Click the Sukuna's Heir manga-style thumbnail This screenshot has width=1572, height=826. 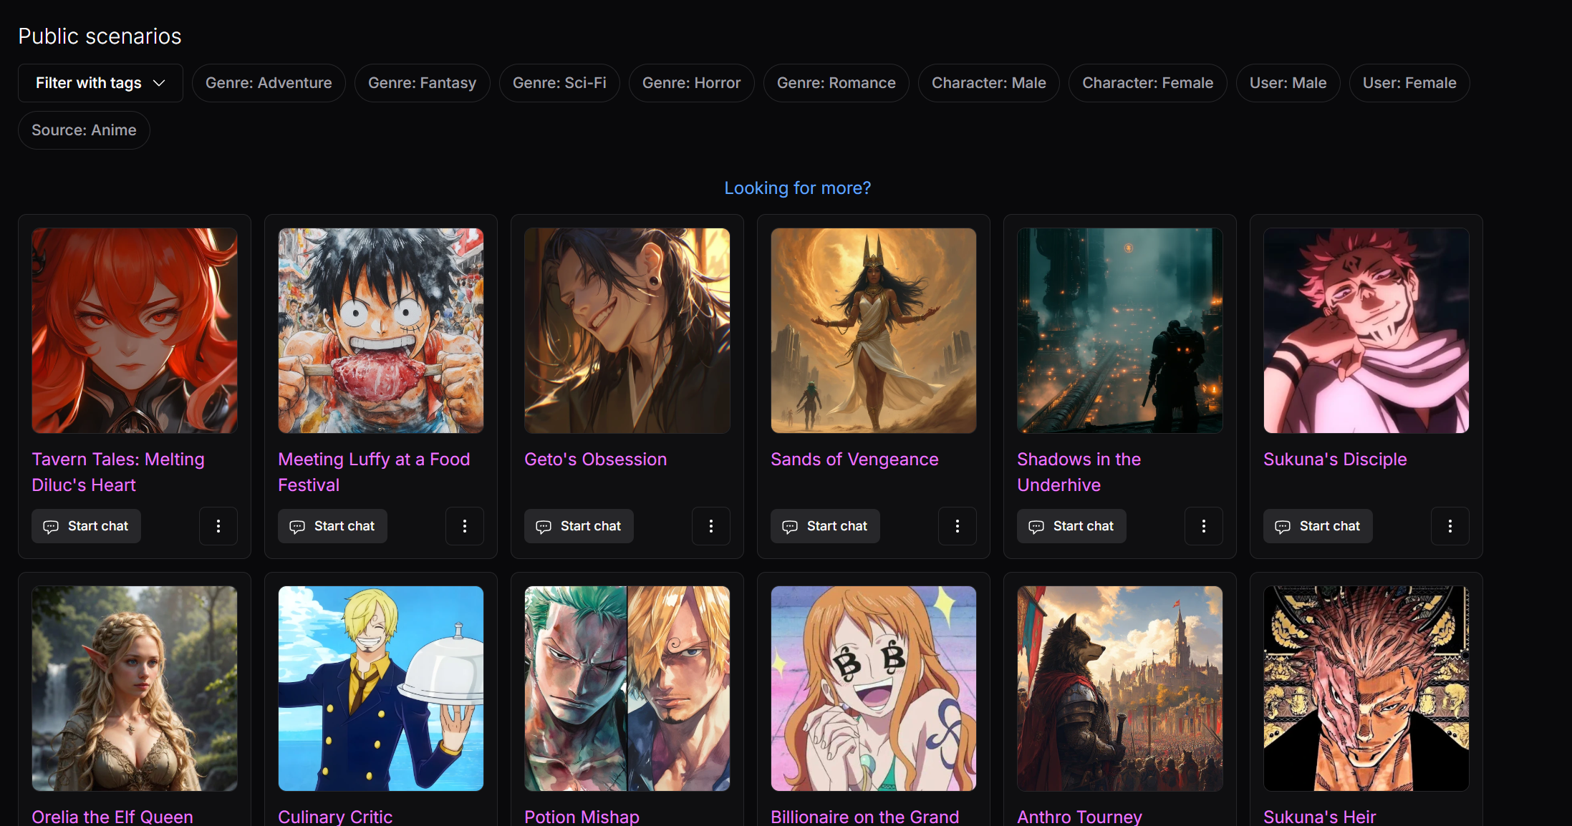tap(1366, 689)
